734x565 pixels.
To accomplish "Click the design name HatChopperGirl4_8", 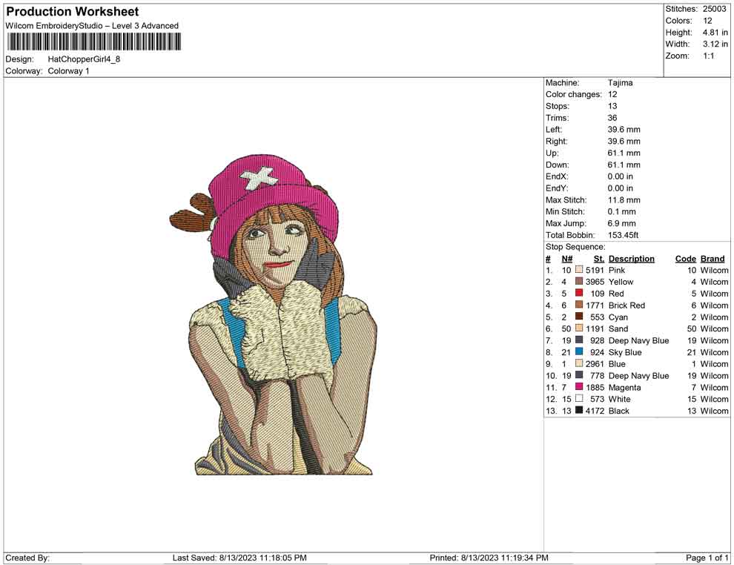I will [84, 59].
